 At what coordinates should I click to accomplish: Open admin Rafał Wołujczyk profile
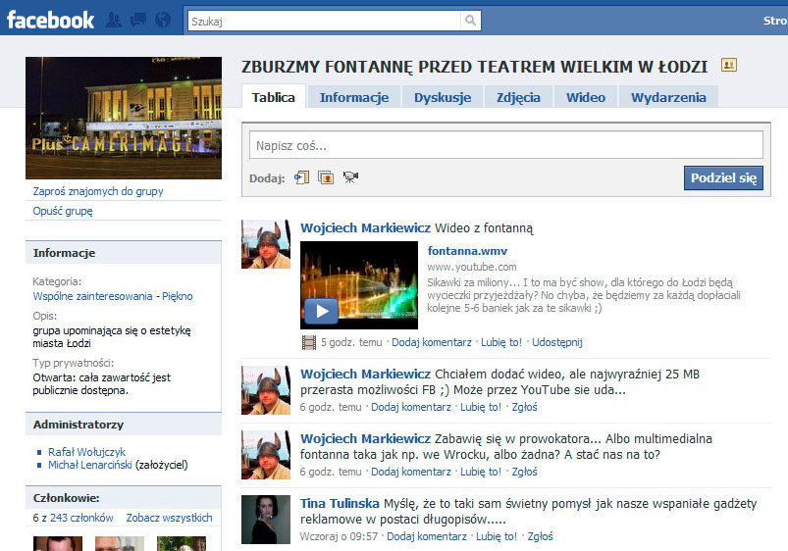tap(87, 452)
